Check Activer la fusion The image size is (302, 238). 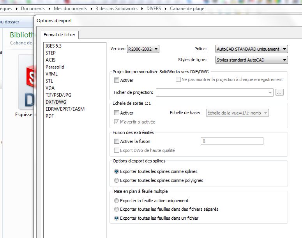(117, 141)
